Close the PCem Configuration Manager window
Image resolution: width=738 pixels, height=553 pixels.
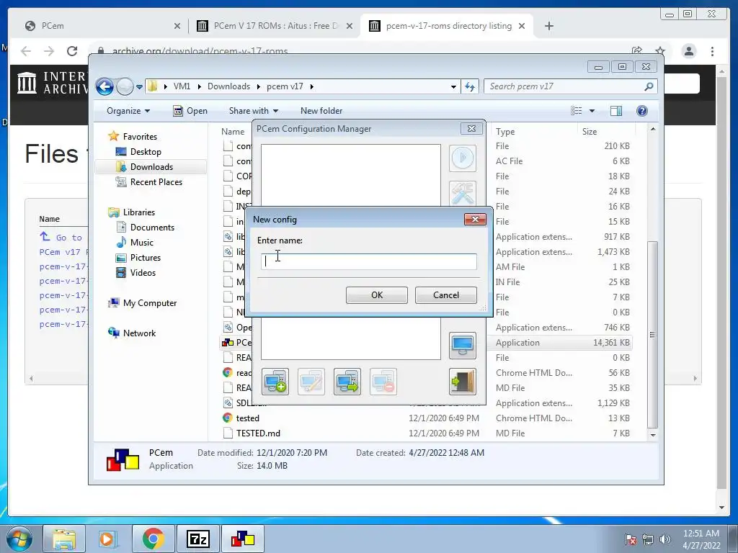(471, 128)
